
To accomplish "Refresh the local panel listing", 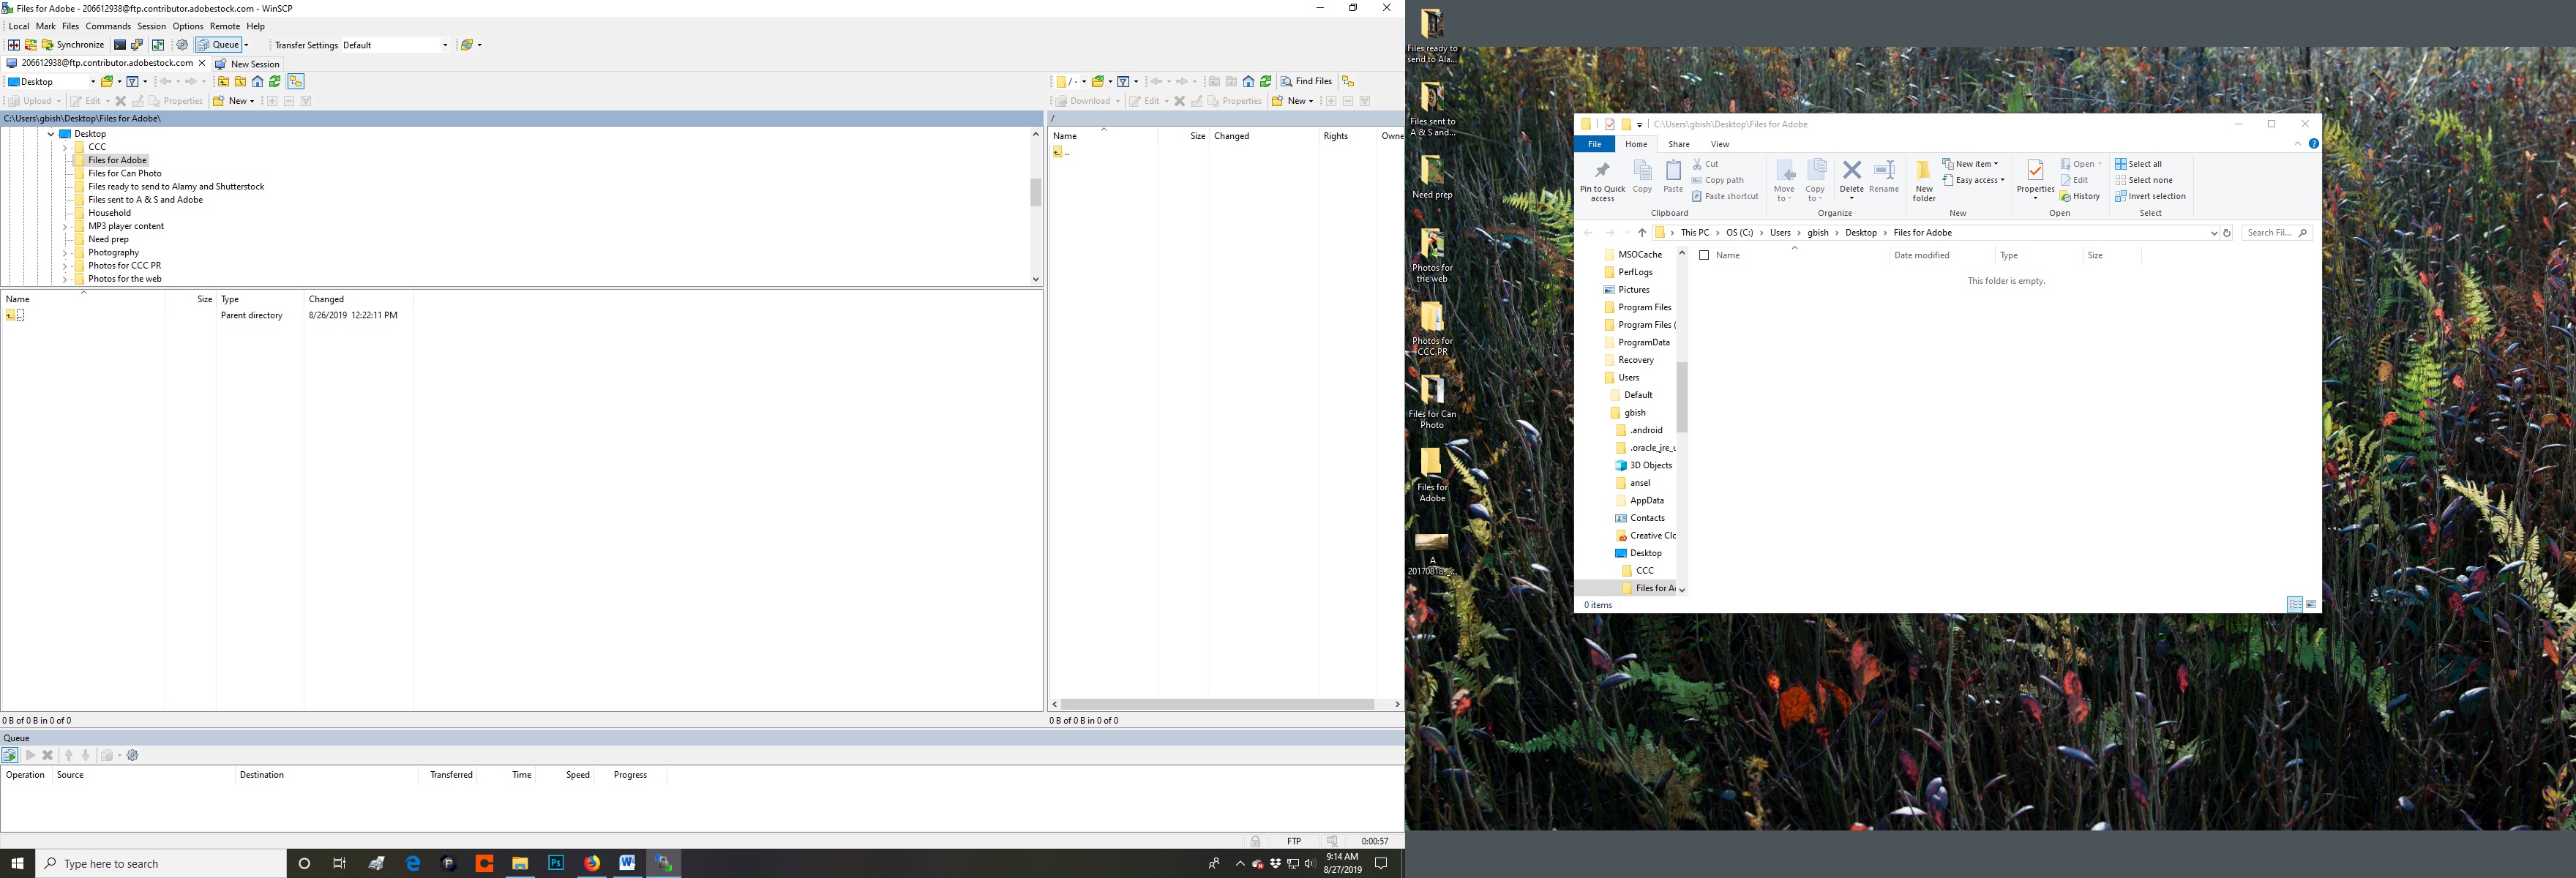I will pos(275,82).
